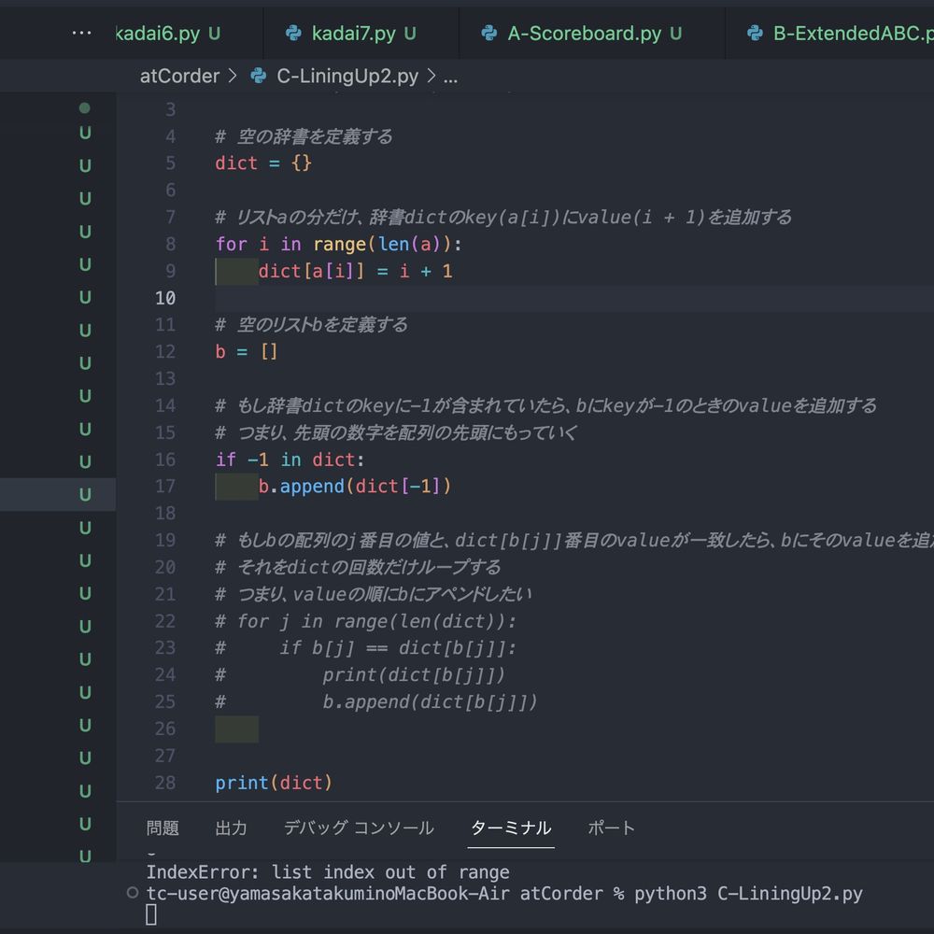Click line number 5 in the gutter
Viewport: 934px width, 934px height.
[x=170, y=163]
